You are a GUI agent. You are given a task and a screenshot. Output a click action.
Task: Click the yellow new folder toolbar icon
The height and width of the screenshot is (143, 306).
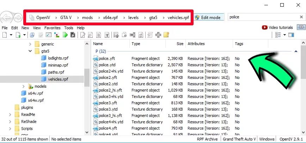(166, 35)
